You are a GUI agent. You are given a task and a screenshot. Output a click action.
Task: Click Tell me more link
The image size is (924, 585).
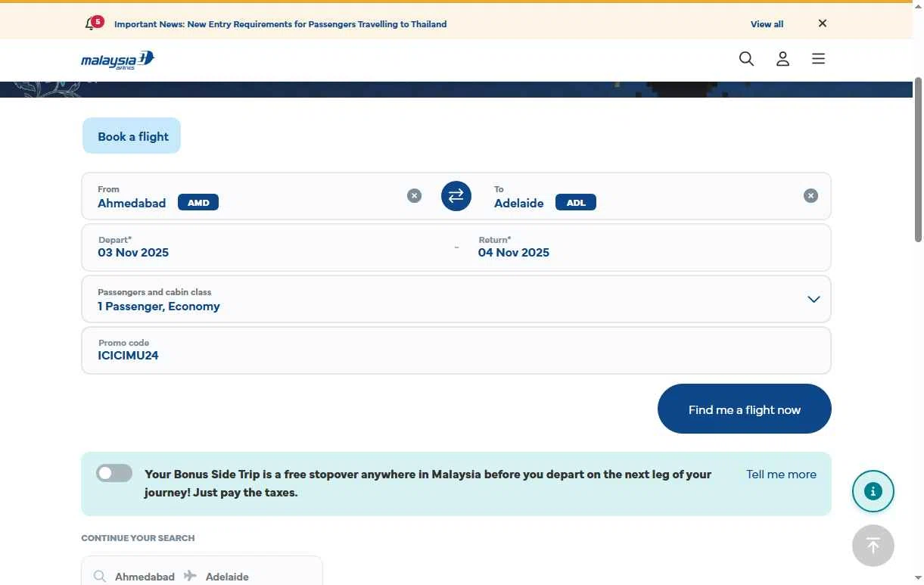click(x=781, y=475)
